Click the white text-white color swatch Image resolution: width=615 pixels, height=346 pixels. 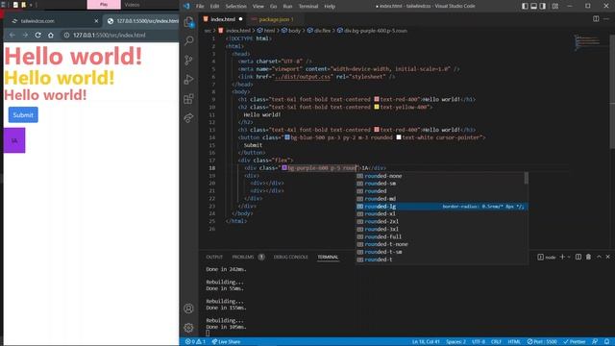point(399,137)
